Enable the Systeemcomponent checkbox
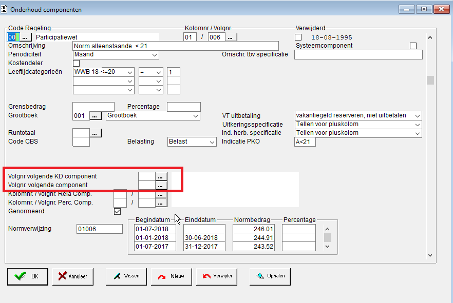 [413, 46]
